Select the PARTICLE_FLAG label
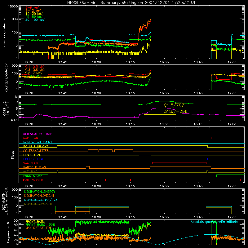Viewport: 248px width, 248px height. point(35,167)
